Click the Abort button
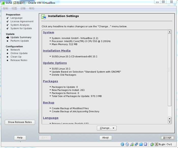The width and height of the screenshot is (178, 148). coord(106,138)
